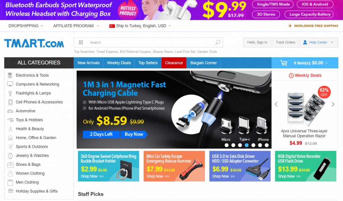Viewport: 343px width, 201px height.
Task: Click the search magnifier icon
Action: pyautogui.click(x=218, y=43)
